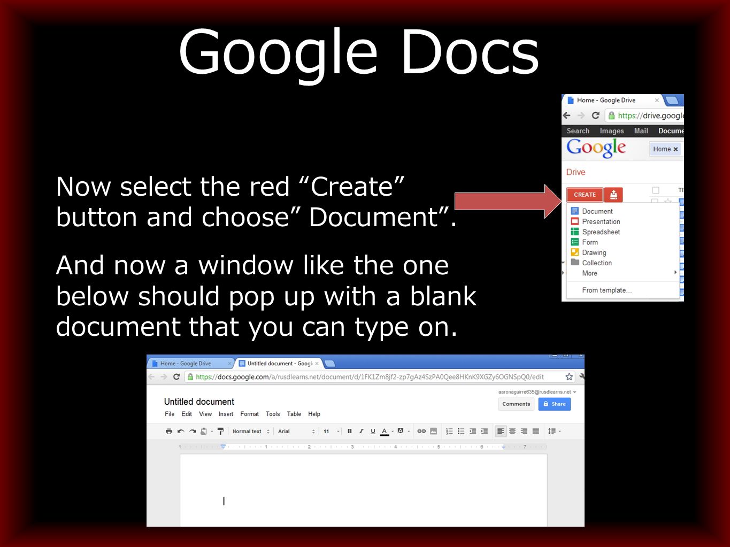Image resolution: width=730 pixels, height=547 pixels.
Task: Click the Images link in Google bar
Action: click(x=612, y=131)
